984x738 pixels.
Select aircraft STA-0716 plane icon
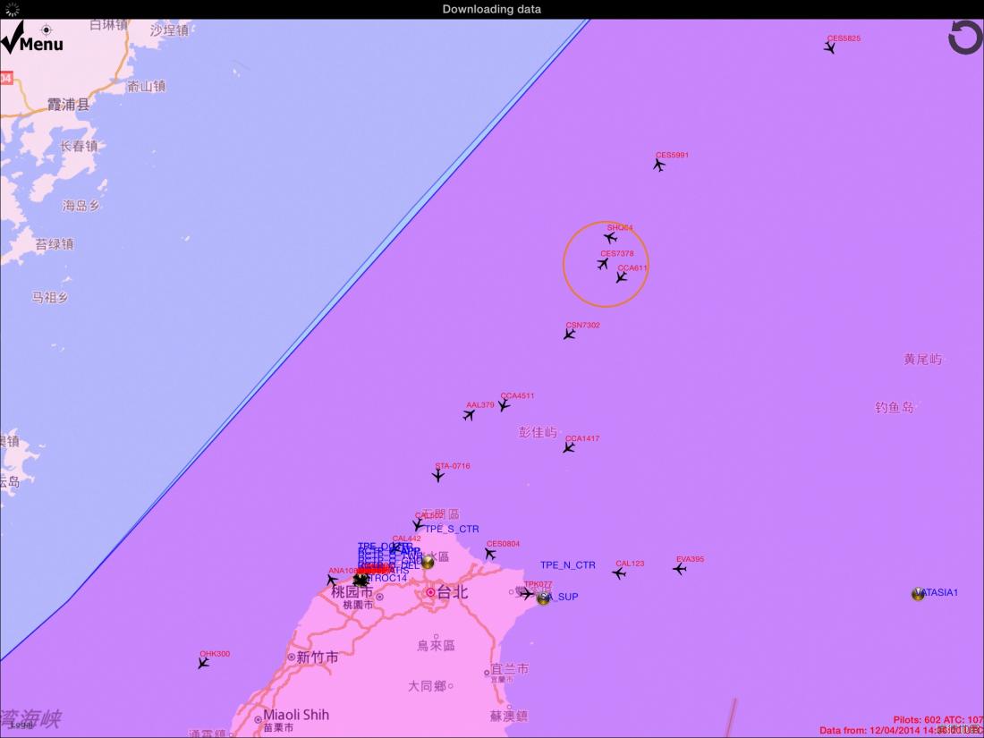point(438,476)
